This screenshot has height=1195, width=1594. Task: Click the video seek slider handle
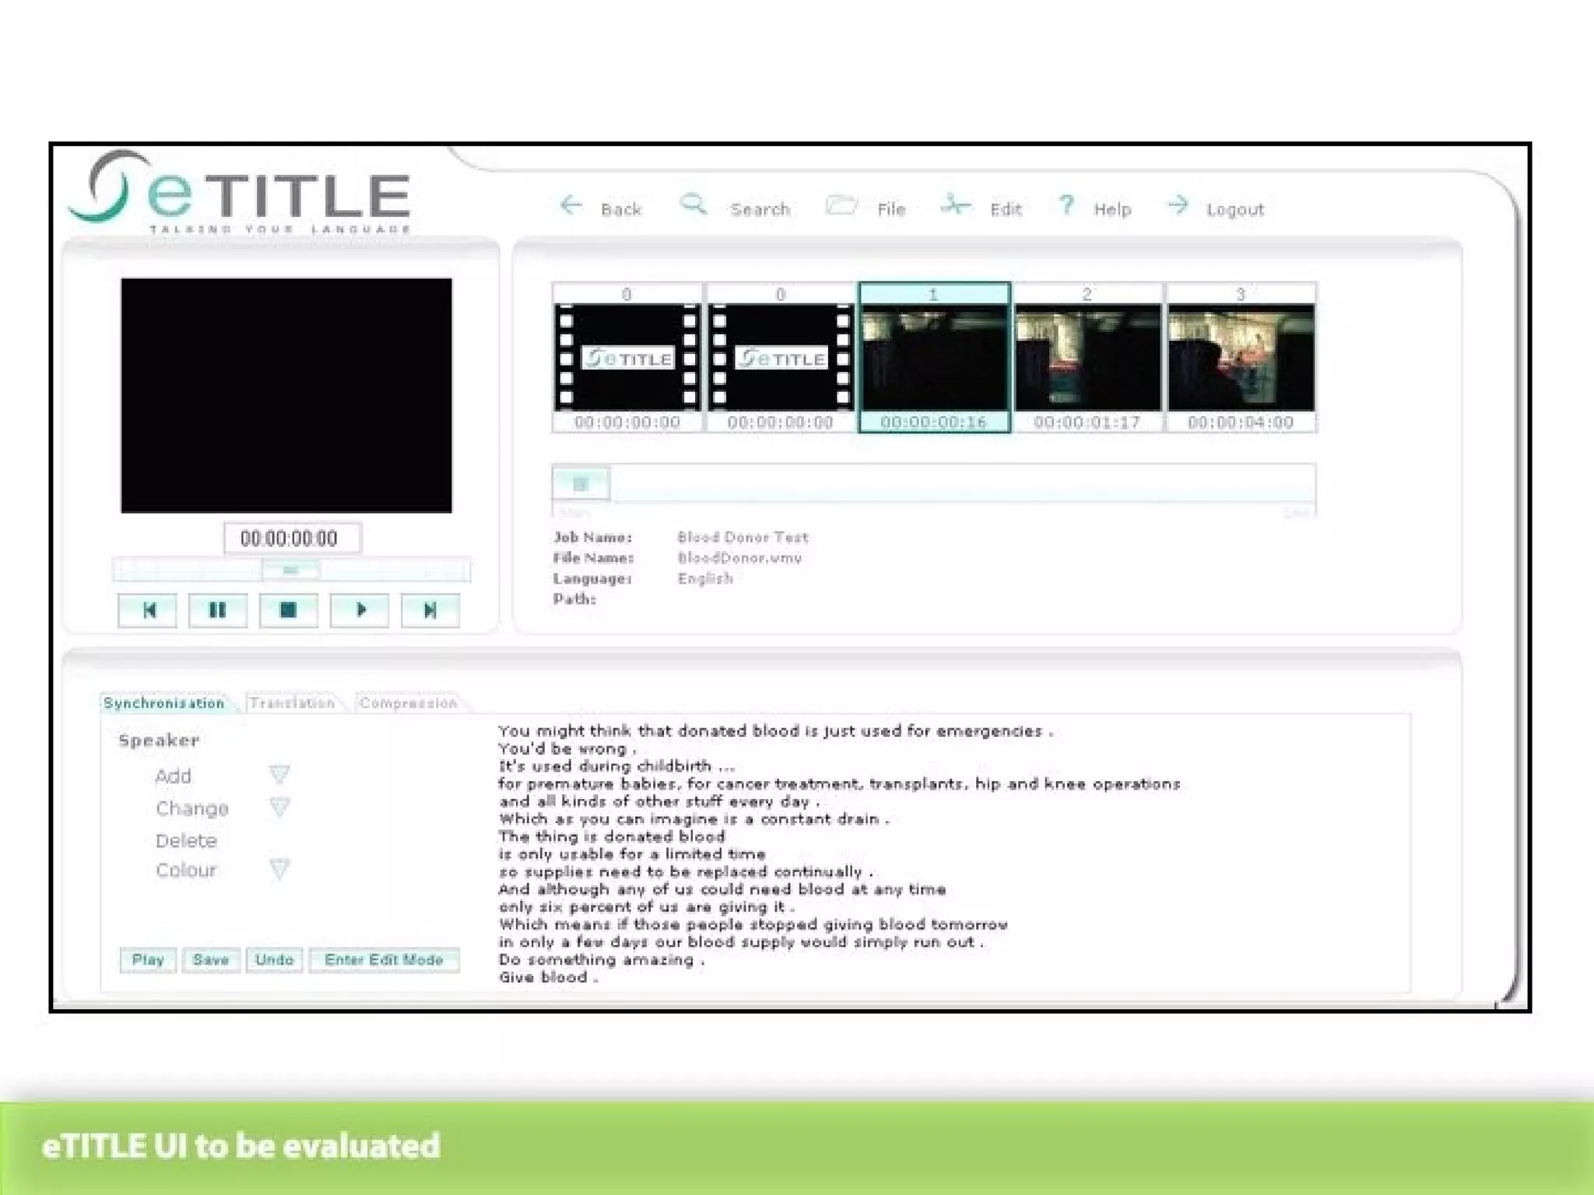click(x=290, y=571)
